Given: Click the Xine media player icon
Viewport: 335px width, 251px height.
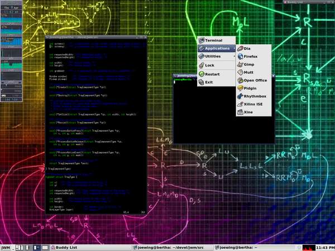Looking at the screenshot, I should coord(240,112).
